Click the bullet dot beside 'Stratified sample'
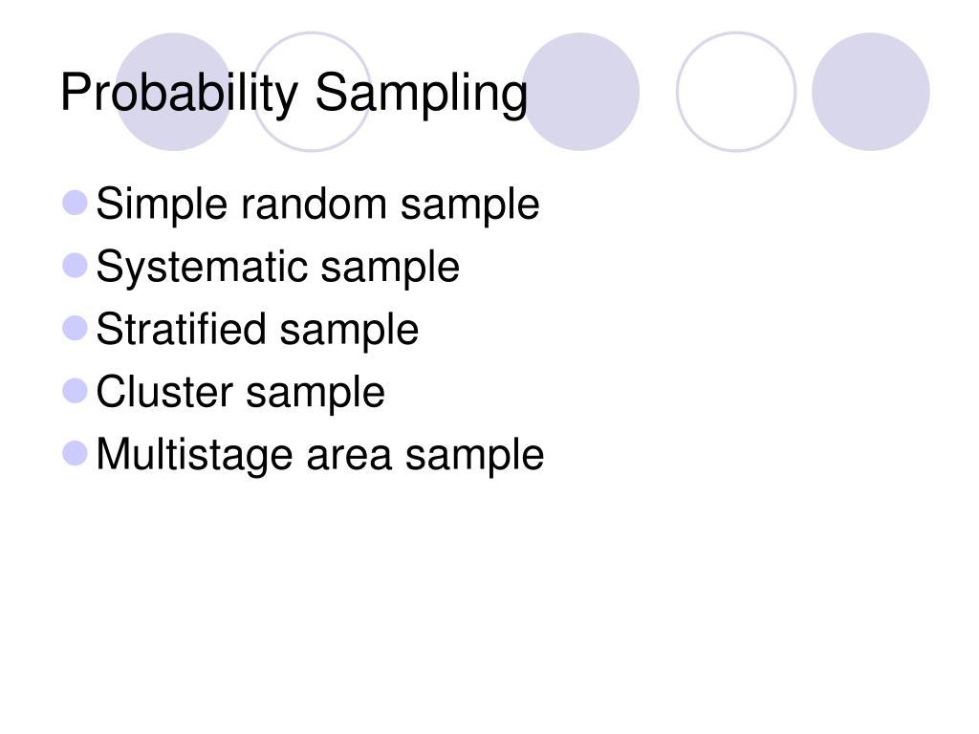The height and width of the screenshot is (734, 979). (75, 328)
